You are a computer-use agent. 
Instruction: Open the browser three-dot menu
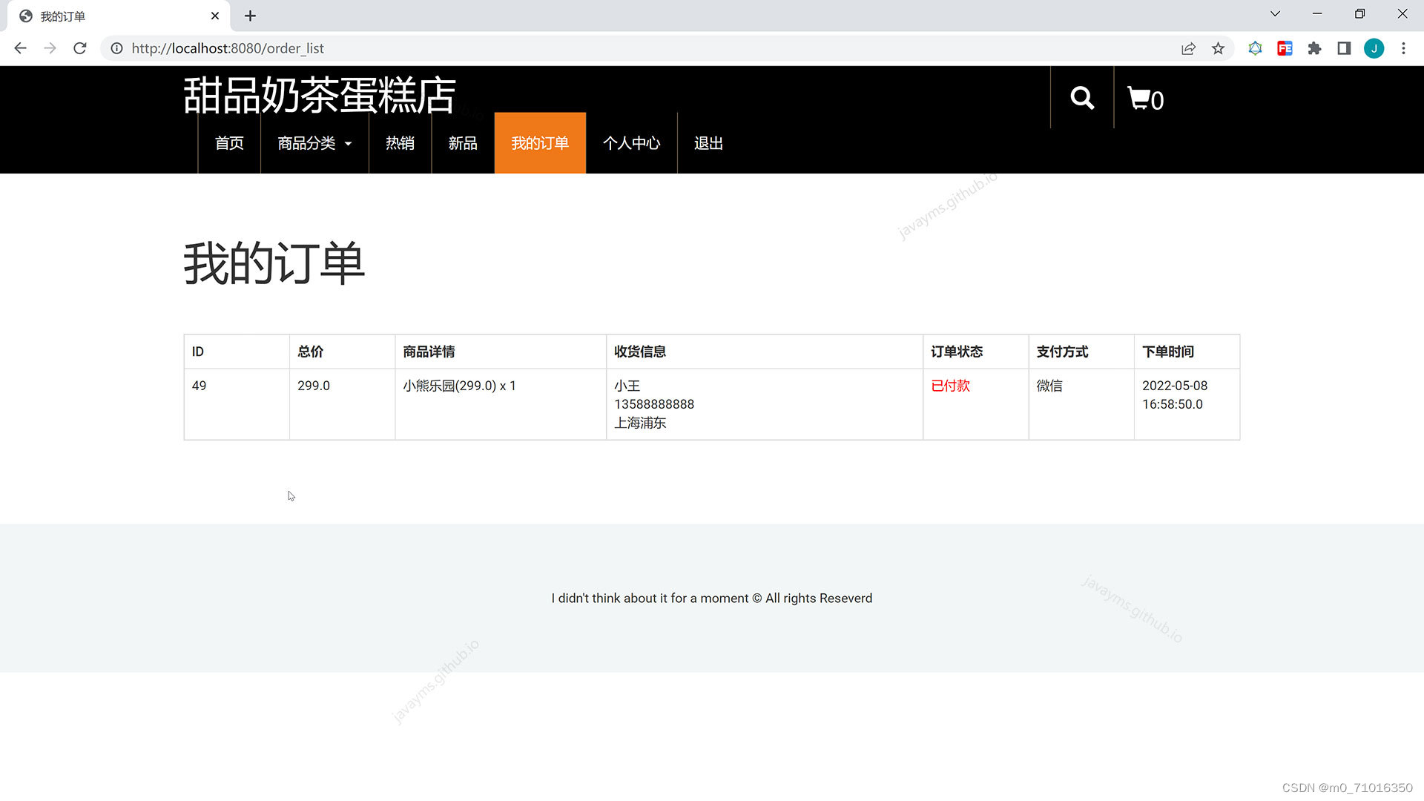tap(1403, 48)
